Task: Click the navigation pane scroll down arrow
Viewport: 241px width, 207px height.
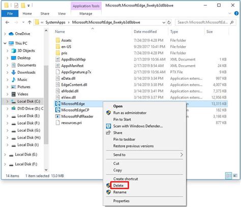Action: (46, 170)
